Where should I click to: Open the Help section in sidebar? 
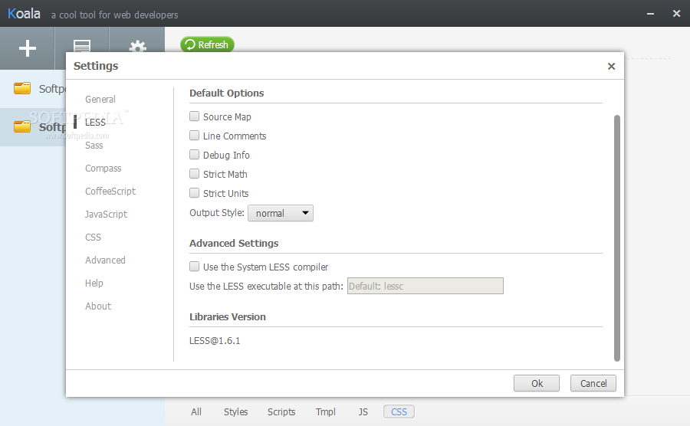94,283
